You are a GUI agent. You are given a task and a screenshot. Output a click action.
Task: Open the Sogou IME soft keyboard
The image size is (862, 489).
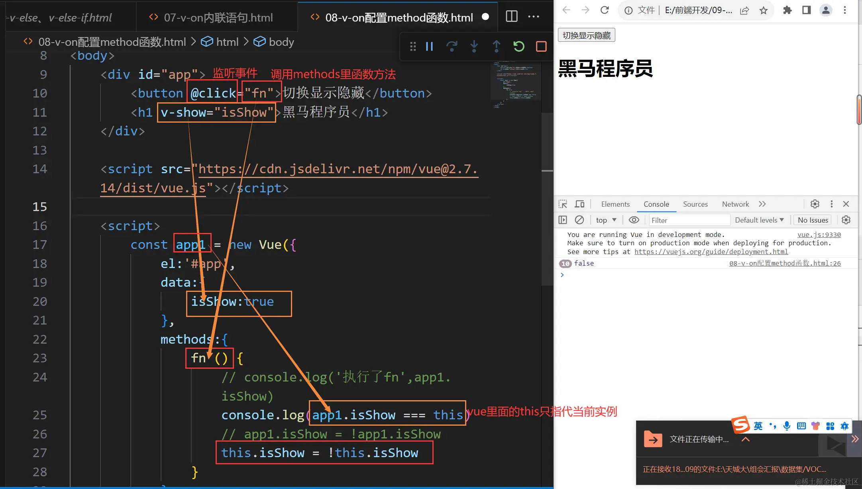click(801, 426)
